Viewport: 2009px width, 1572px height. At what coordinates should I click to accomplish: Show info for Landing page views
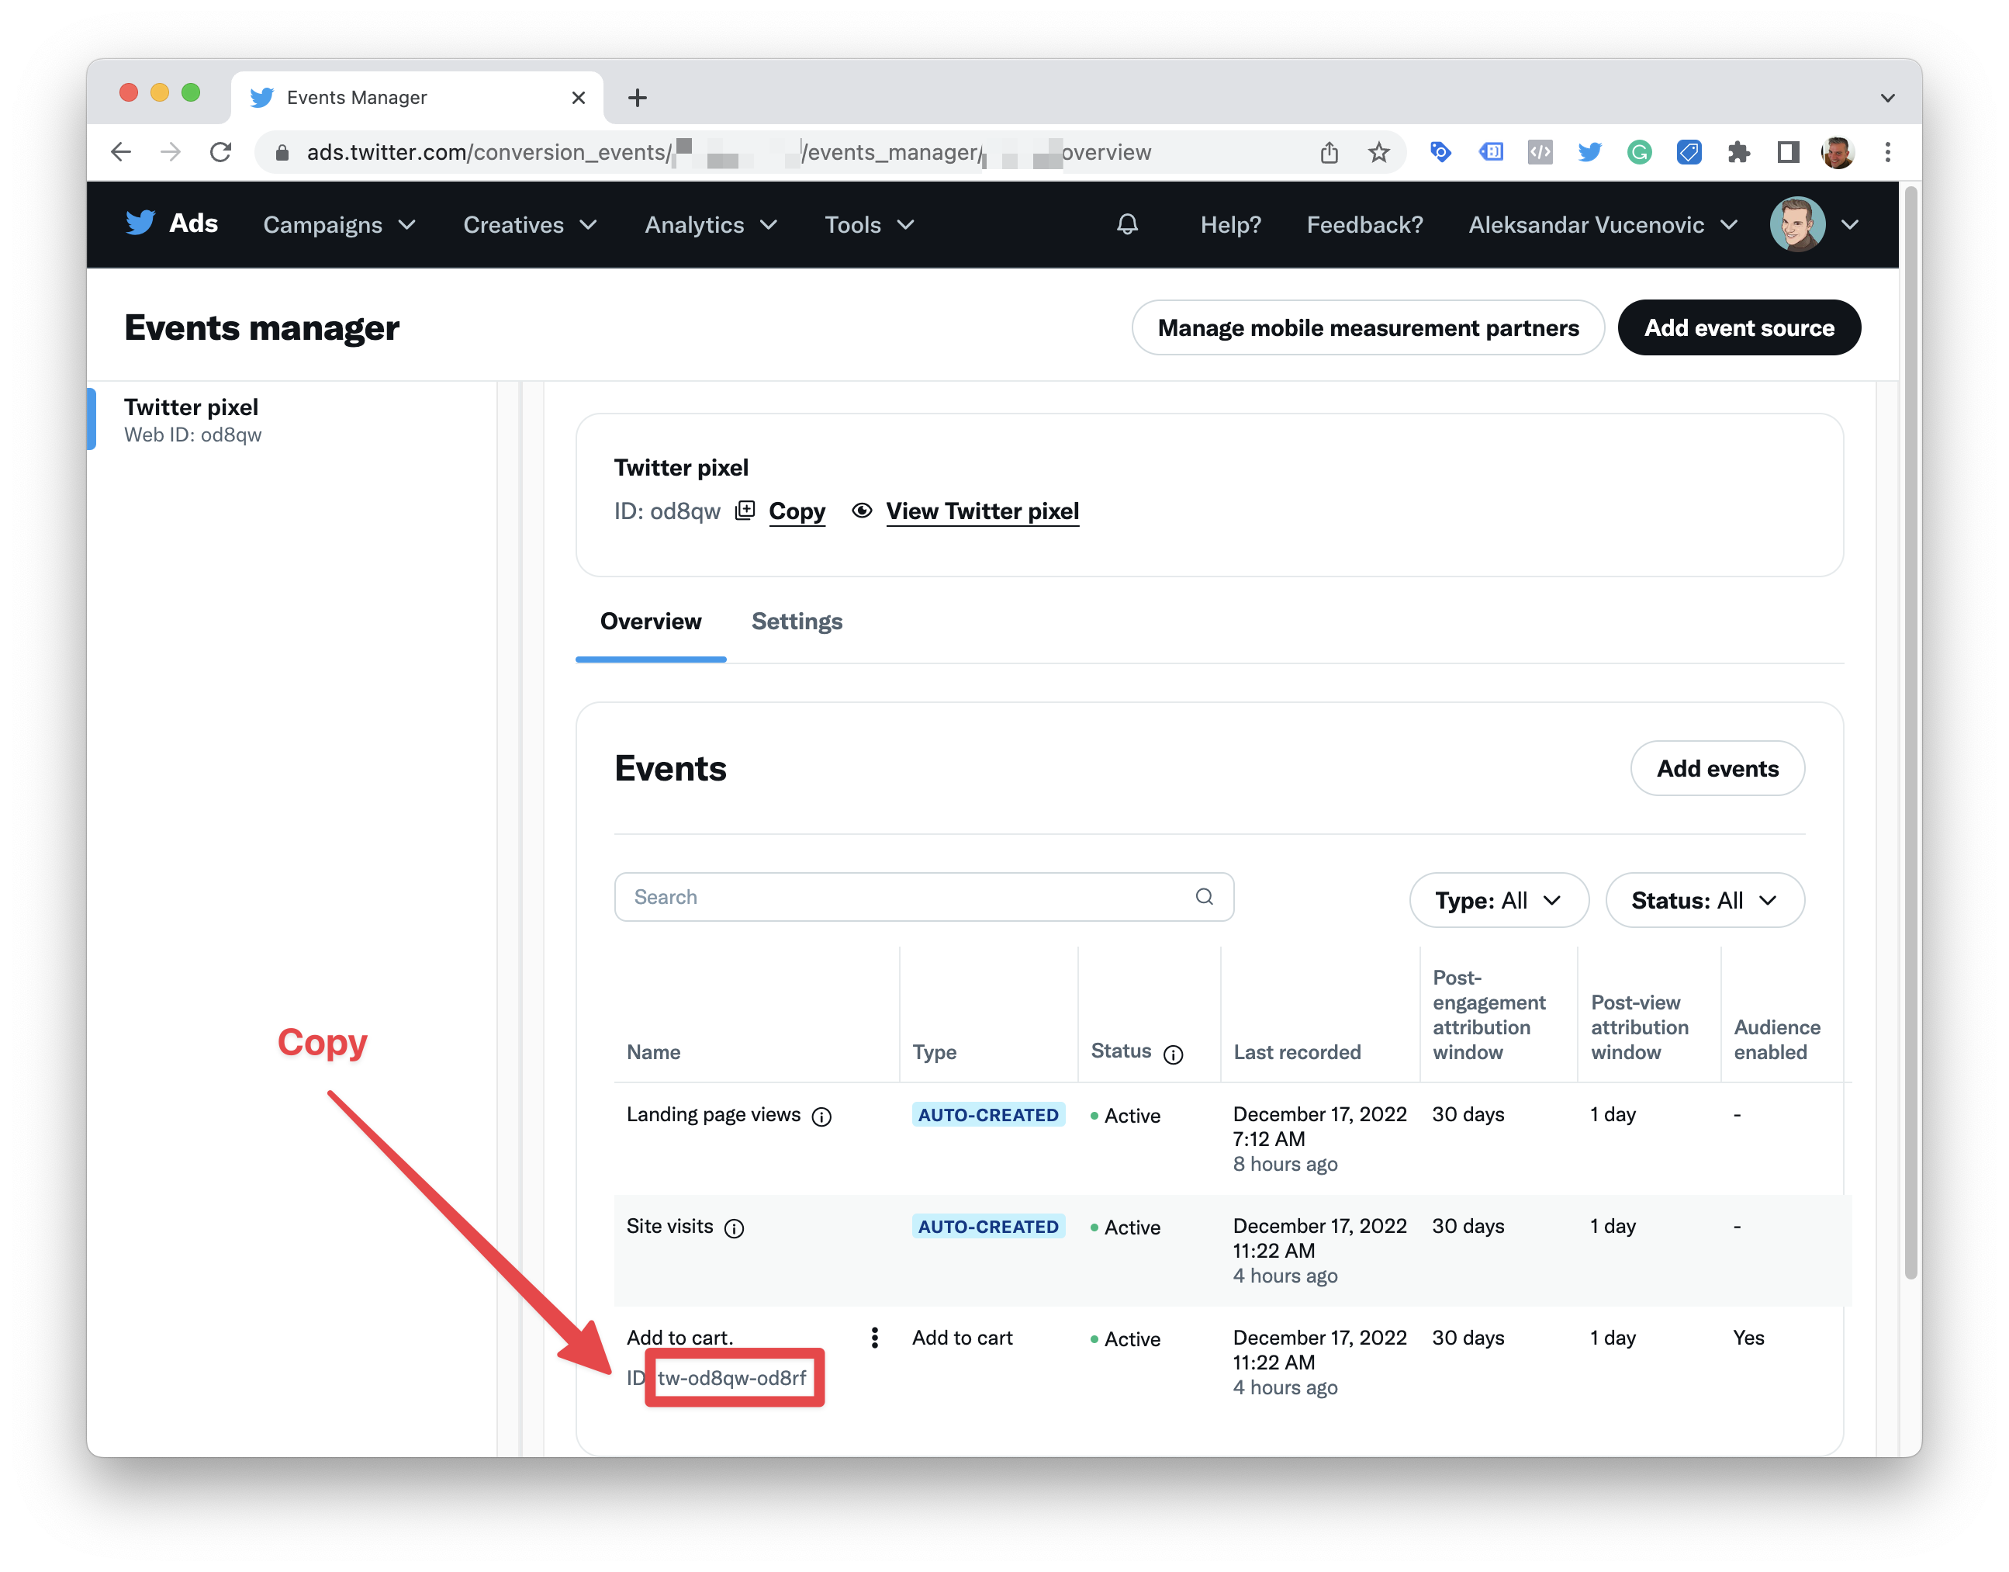tap(821, 1117)
